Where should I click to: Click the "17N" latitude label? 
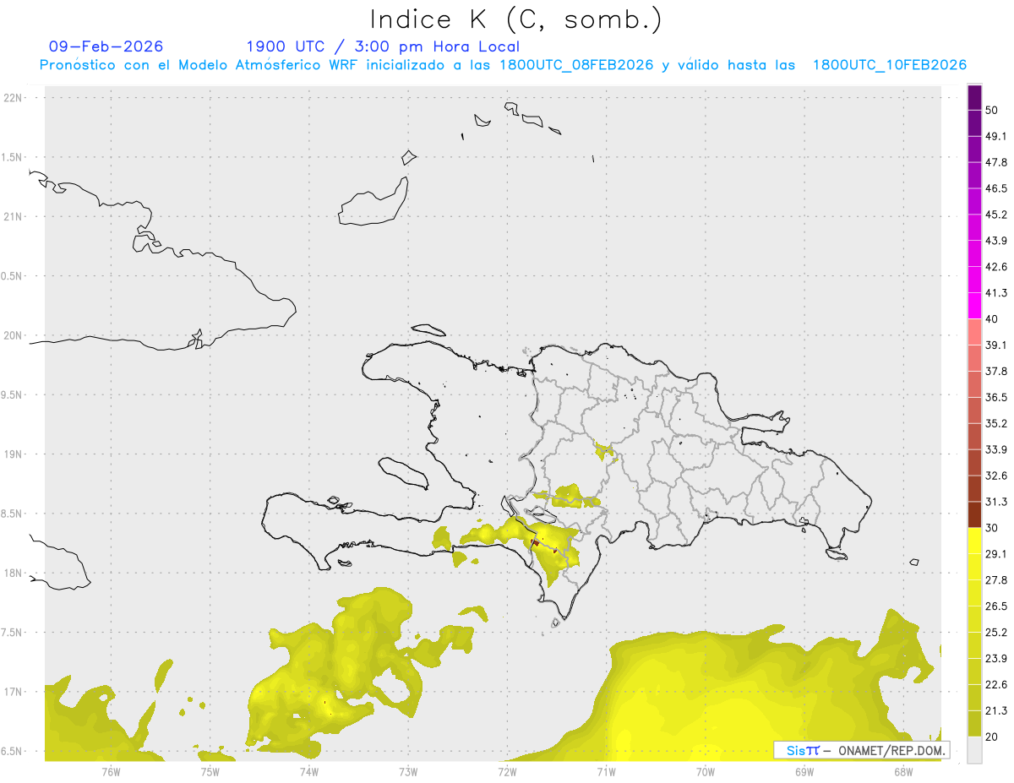pos(14,692)
